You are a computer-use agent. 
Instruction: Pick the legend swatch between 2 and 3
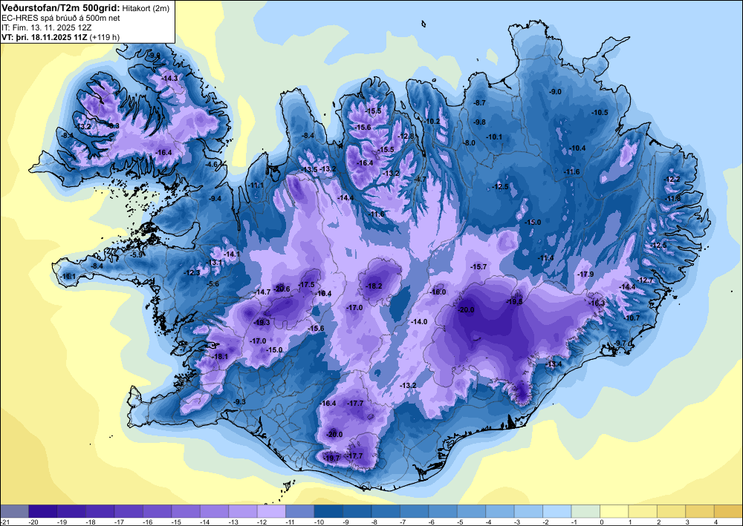pyautogui.click(x=671, y=511)
